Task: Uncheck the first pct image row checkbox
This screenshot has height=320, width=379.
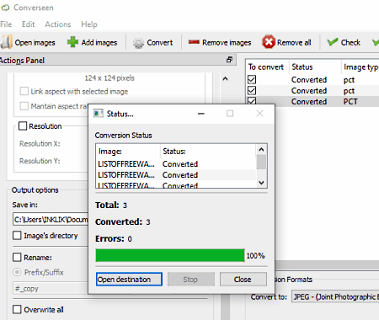Action: (x=252, y=80)
